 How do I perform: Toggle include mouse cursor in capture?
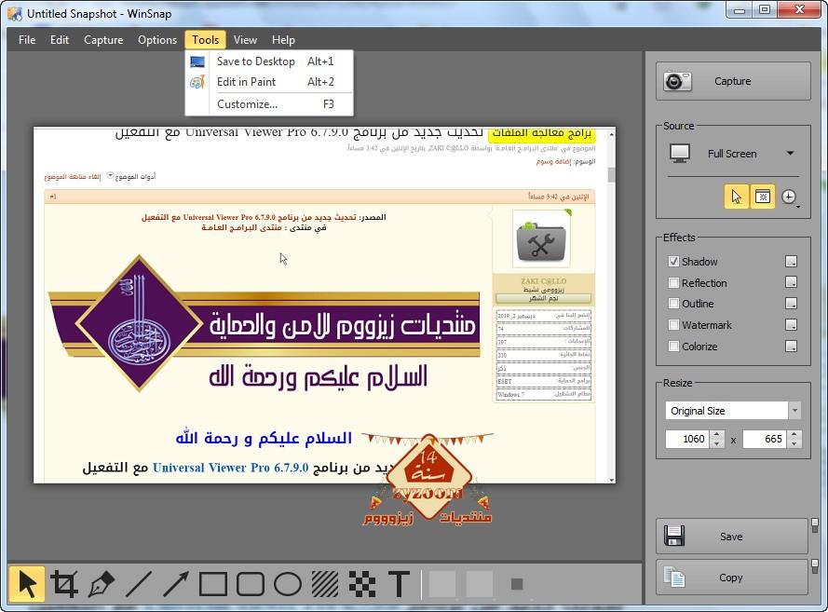736,197
